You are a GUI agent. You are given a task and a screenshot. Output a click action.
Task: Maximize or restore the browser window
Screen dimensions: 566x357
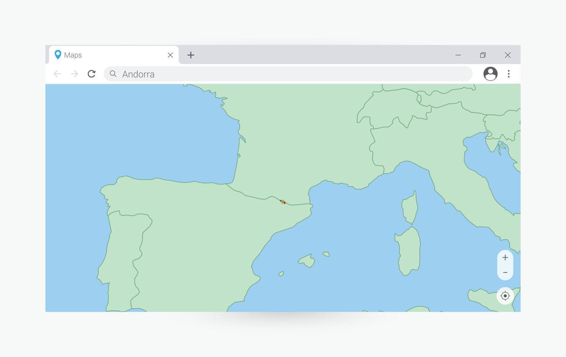(x=483, y=55)
